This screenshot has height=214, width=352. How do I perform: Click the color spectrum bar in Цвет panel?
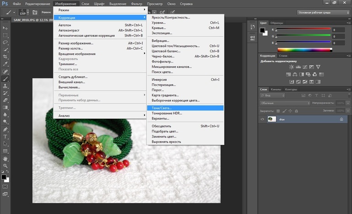pyautogui.click(x=304, y=49)
